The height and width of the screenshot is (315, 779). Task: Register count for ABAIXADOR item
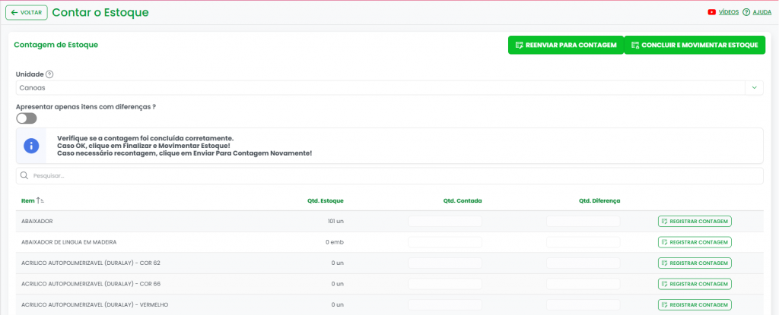click(694, 222)
